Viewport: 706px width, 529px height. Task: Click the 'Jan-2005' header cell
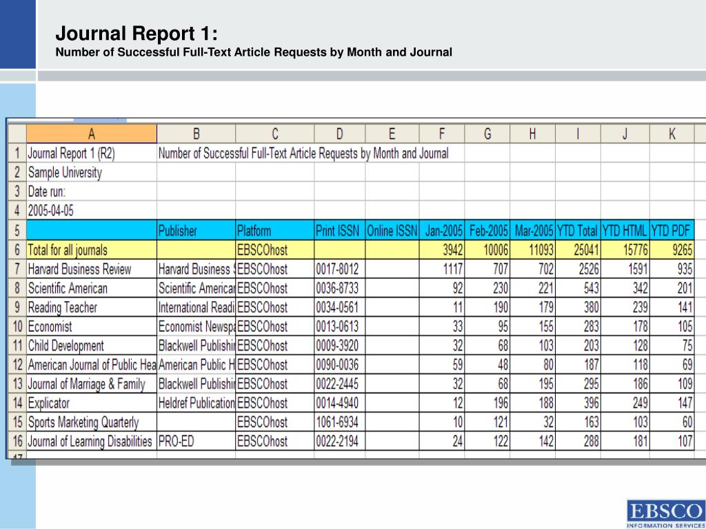(x=442, y=230)
